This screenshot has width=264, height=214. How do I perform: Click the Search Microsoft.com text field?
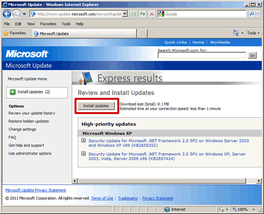(202, 55)
